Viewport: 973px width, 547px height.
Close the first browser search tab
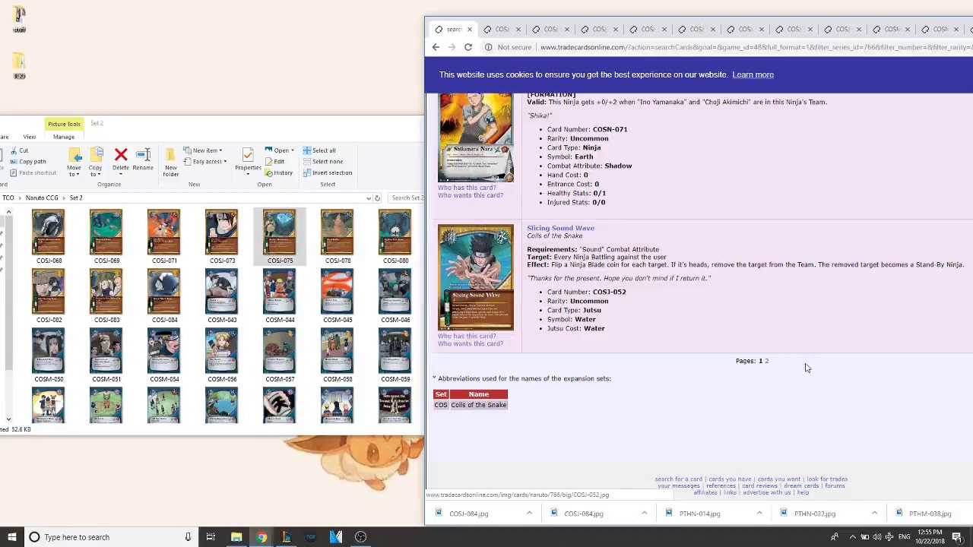[x=469, y=30]
